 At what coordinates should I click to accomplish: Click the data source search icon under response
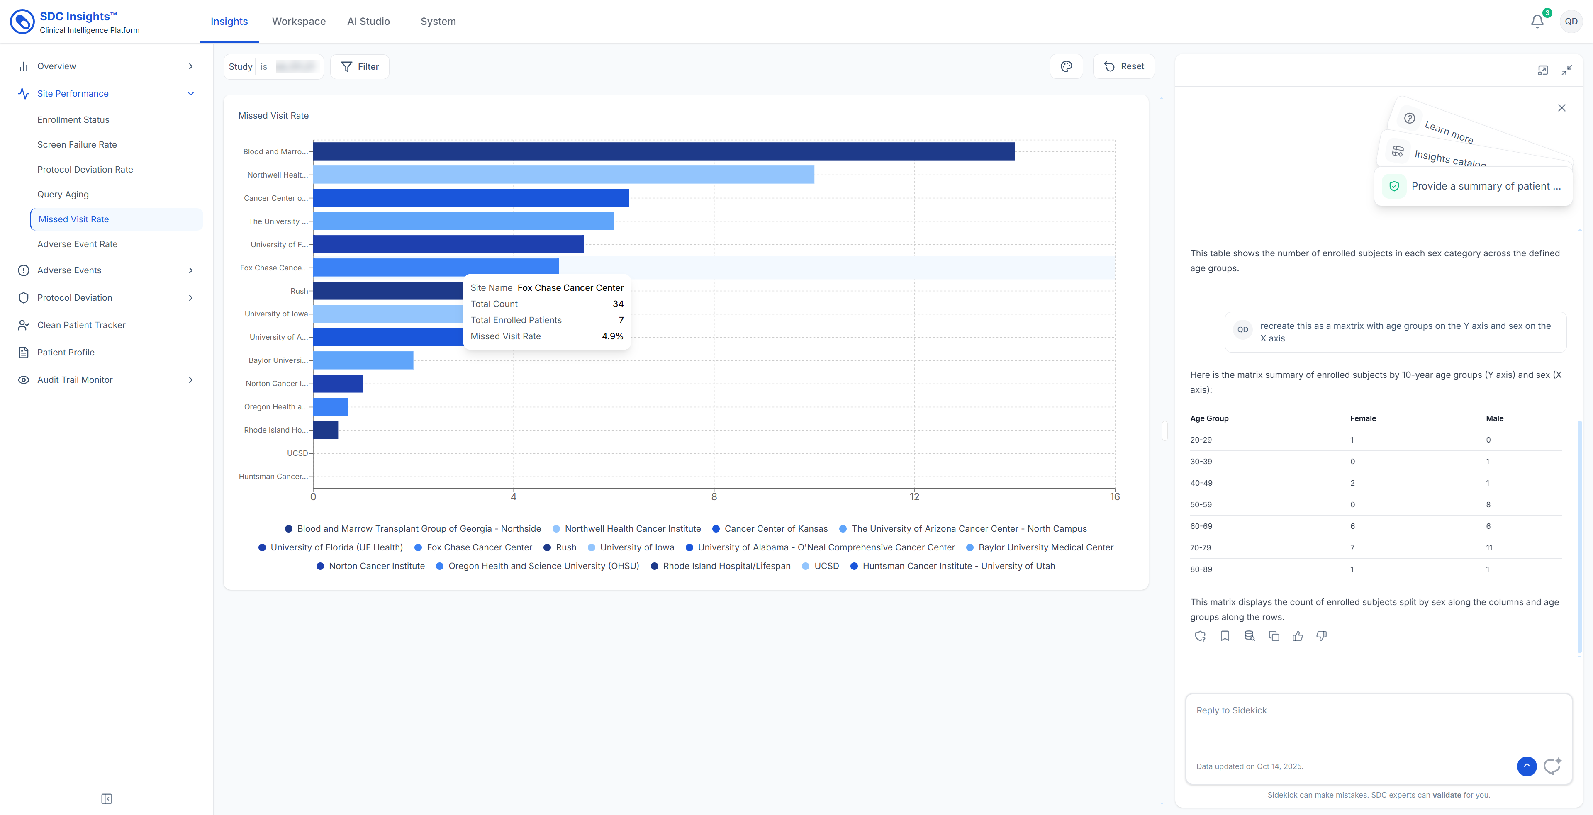pyautogui.click(x=1249, y=636)
